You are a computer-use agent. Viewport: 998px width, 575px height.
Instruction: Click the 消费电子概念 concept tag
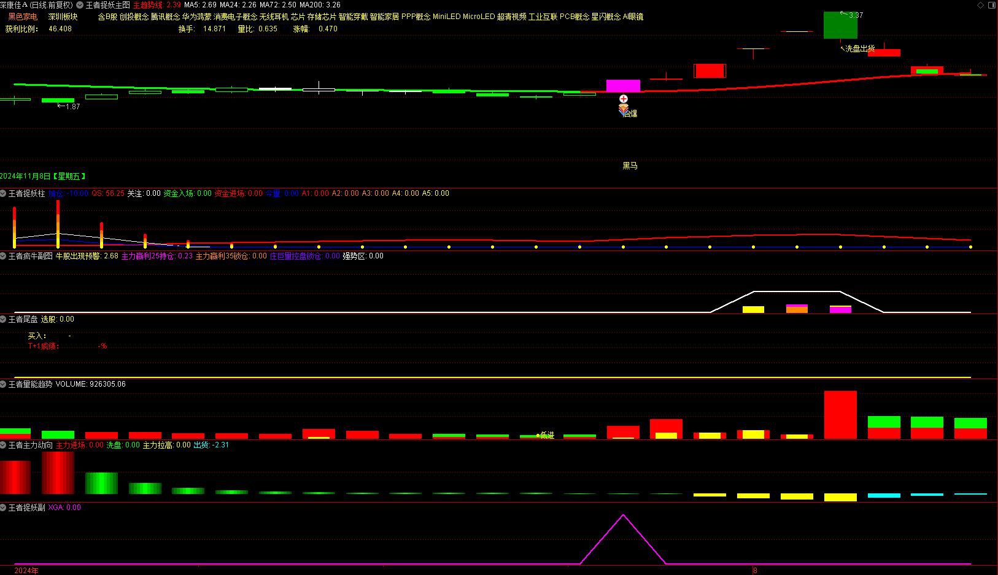pyautogui.click(x=236, y=17)
